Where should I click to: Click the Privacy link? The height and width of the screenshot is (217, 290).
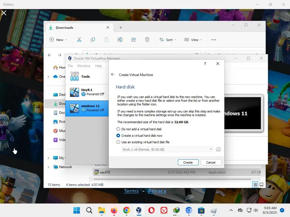click(x=157, y=191)
